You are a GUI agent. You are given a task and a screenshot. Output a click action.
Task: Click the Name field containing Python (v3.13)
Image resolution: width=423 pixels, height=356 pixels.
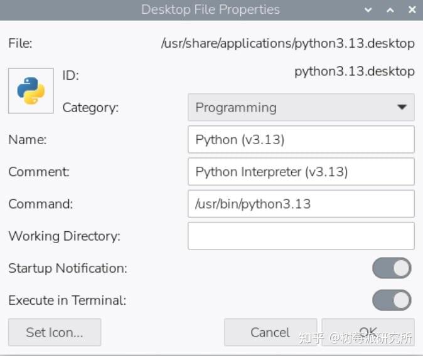tap(301, 139)
